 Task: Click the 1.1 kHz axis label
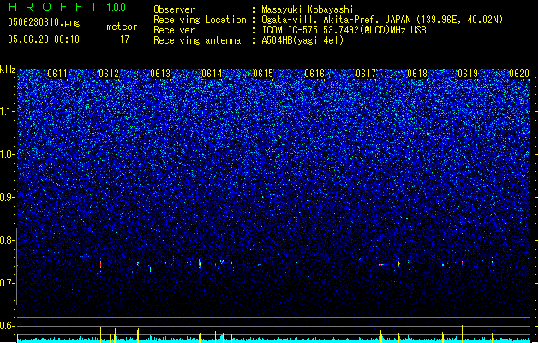[x=7, y=111]
